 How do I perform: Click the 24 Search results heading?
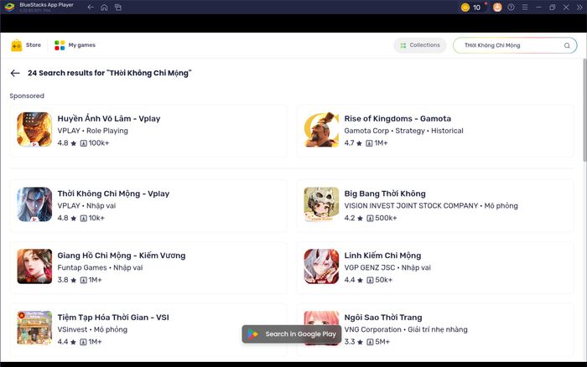pyautogui.click(x=110, y=73)
